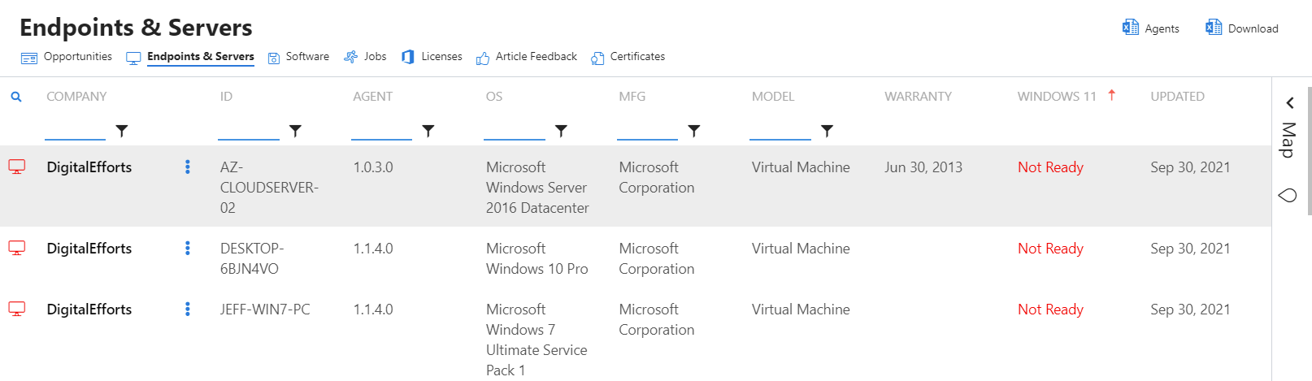Open filter funnel for MFG column
Image resolution: width=1312 pixels, height=381 pixels.
point(694,131)
